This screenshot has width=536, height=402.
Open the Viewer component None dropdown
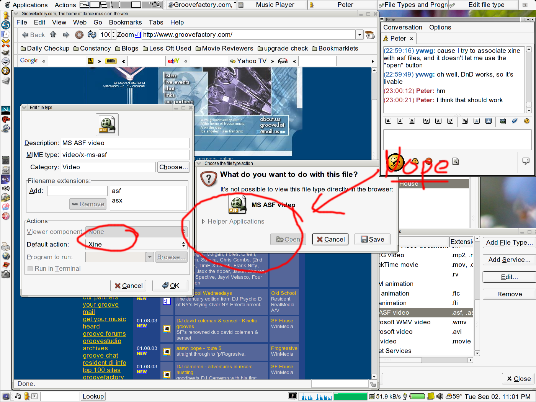136,232
